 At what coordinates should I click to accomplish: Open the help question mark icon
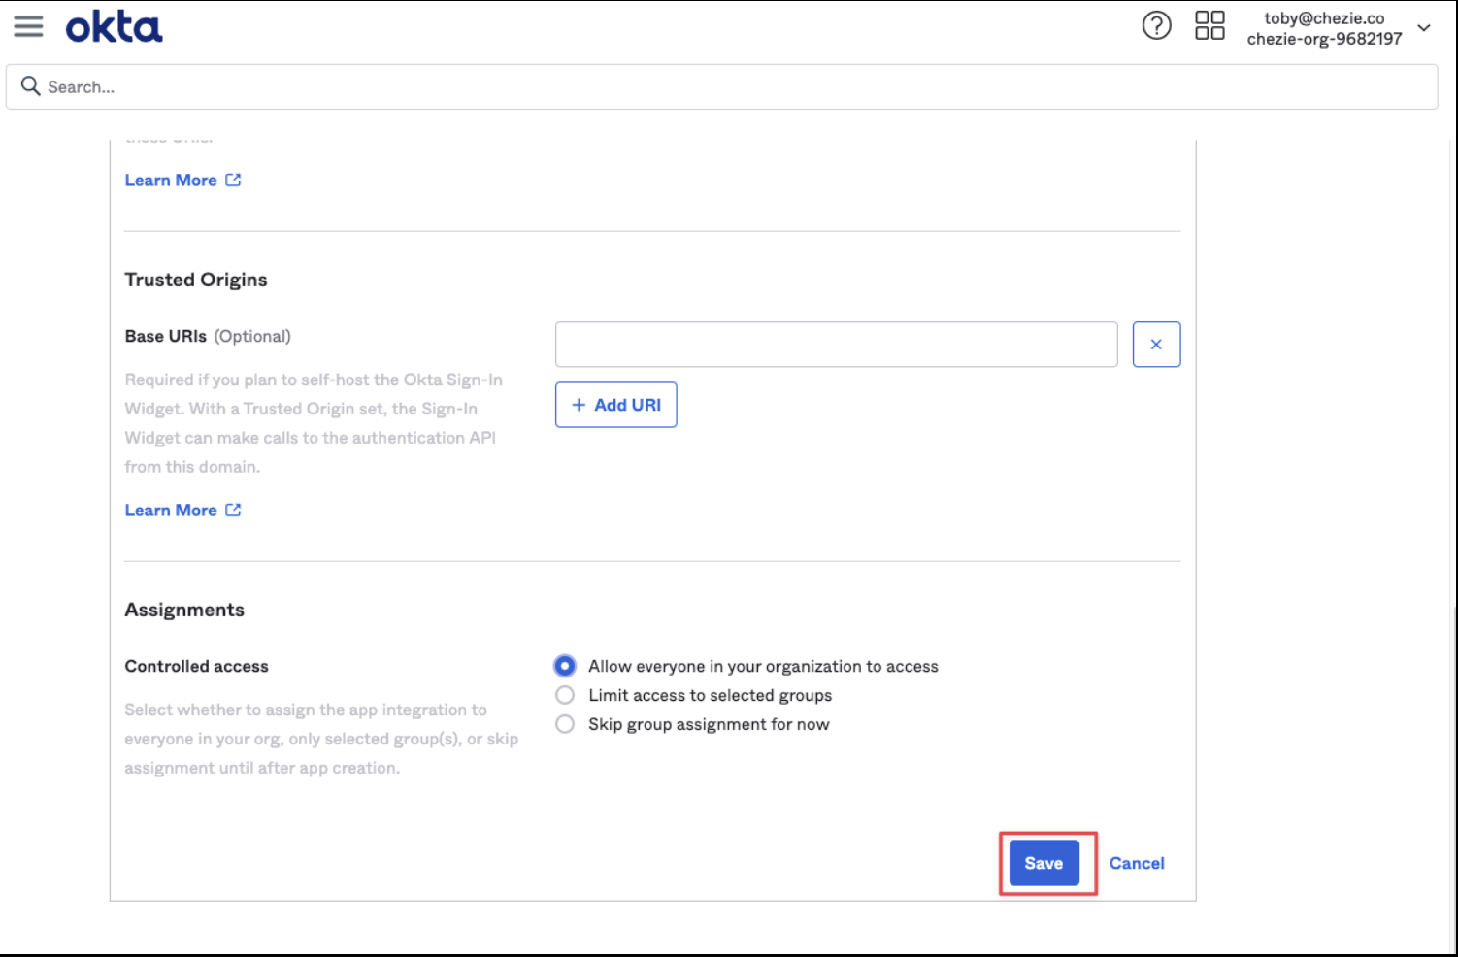pos(1156,26)
